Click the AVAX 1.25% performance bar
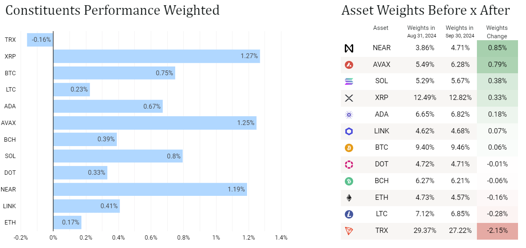 click(155, 123)
